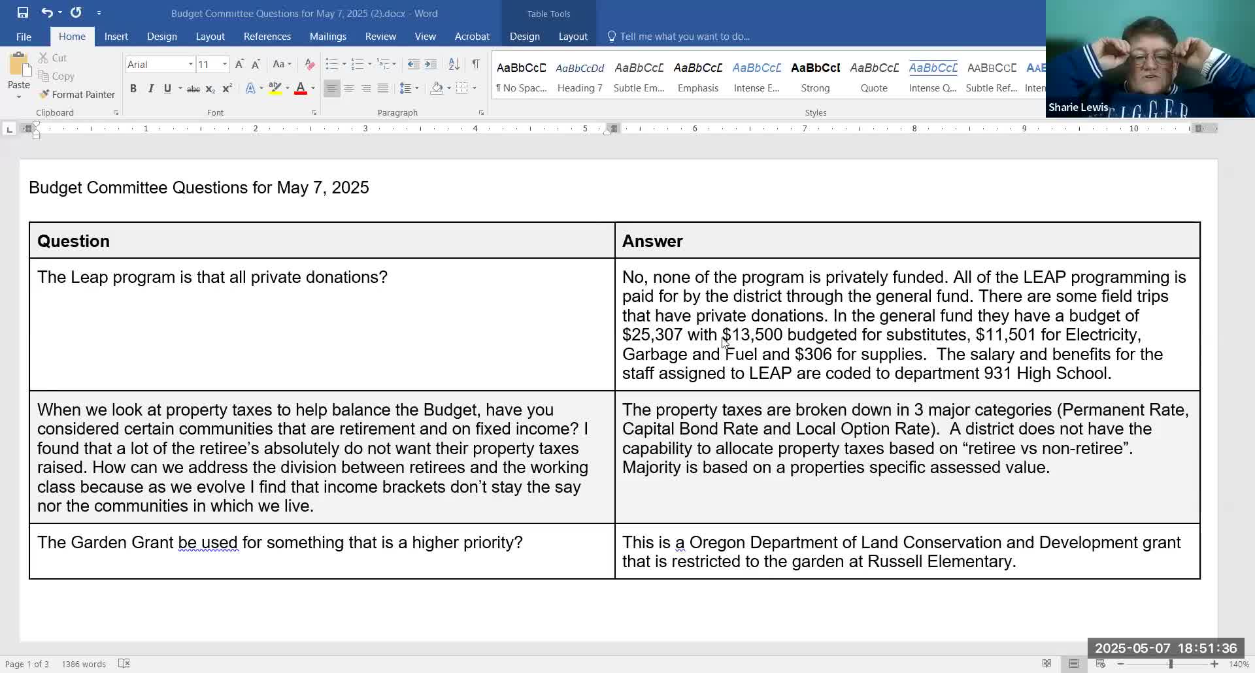Save the document with the floppy icon
The image size is (1255, 673).
[x=23, y=12]
